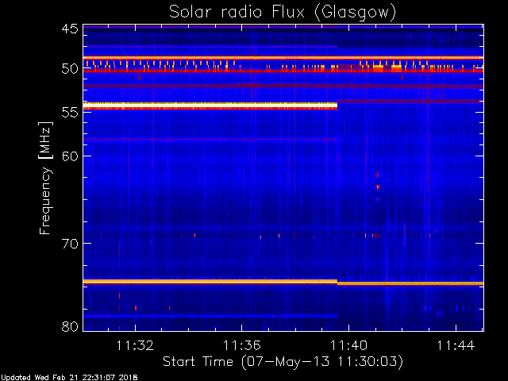508x381 pixels.
Task: Click the 50 frequency tick label
Action: [x=70, y=69]
